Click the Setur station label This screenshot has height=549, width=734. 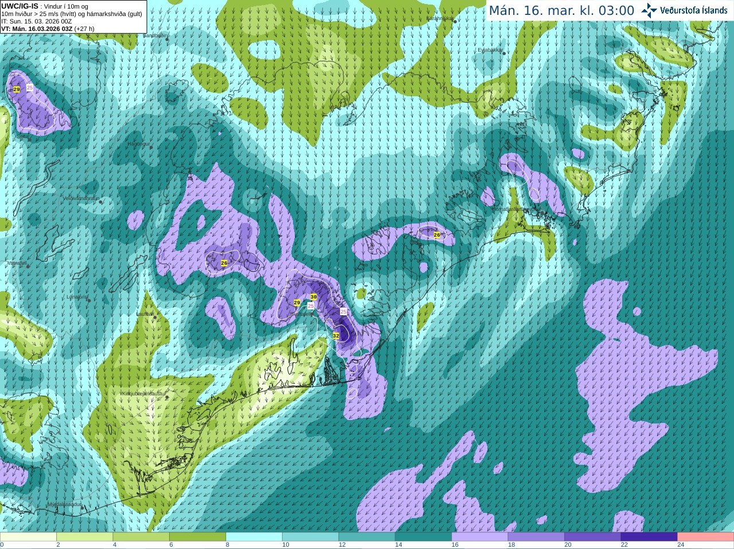(x=23, y=137)
